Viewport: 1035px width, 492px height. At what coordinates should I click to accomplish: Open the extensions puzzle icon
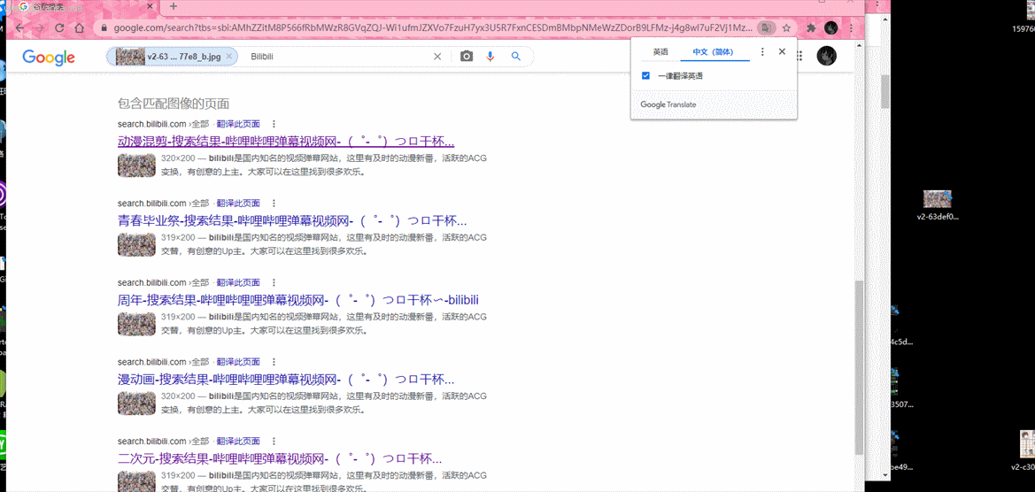[811, 28]
